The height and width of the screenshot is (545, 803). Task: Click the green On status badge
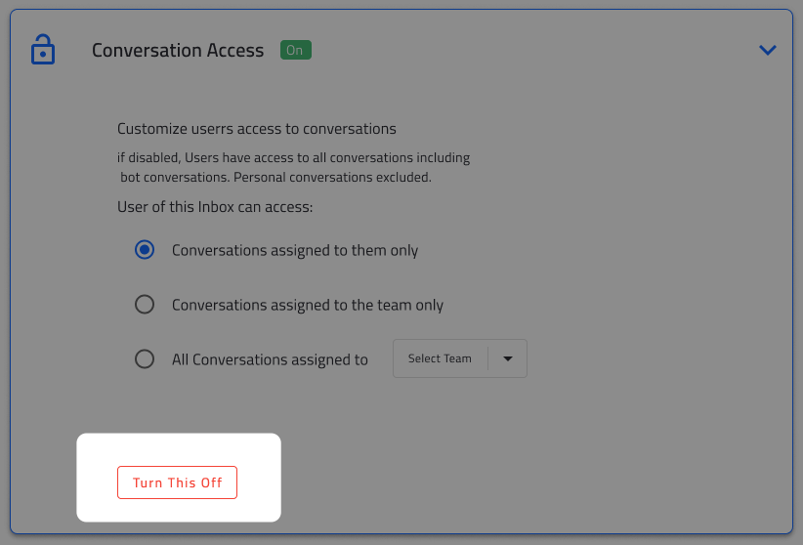click(295, 50)
